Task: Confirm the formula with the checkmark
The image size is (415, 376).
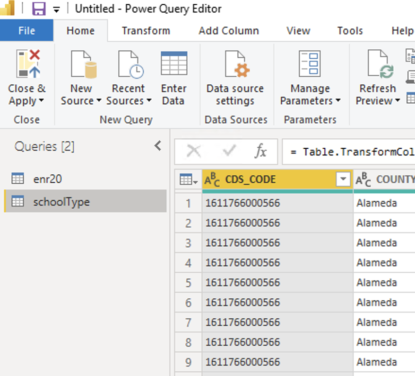Action: (229, 151)
